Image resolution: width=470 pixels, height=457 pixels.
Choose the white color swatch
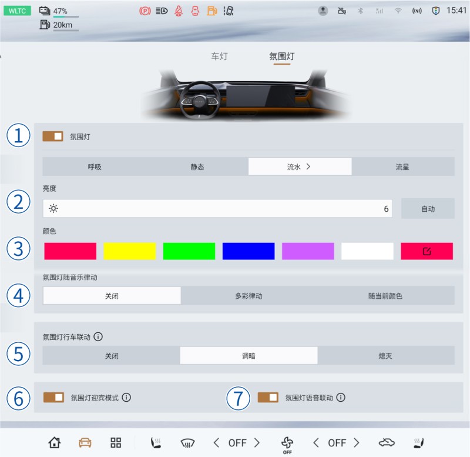tap(367, 251)
